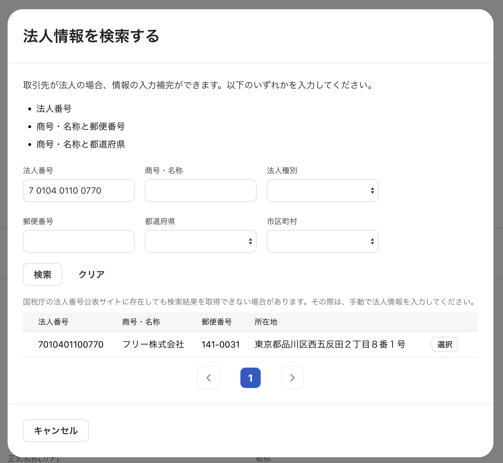Expand the 市区町村 dropdown
503x463 pixels.
click(323, 241)
